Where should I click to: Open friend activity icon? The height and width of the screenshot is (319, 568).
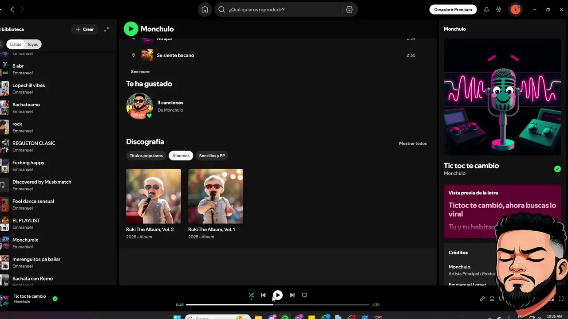pos(499,9)
